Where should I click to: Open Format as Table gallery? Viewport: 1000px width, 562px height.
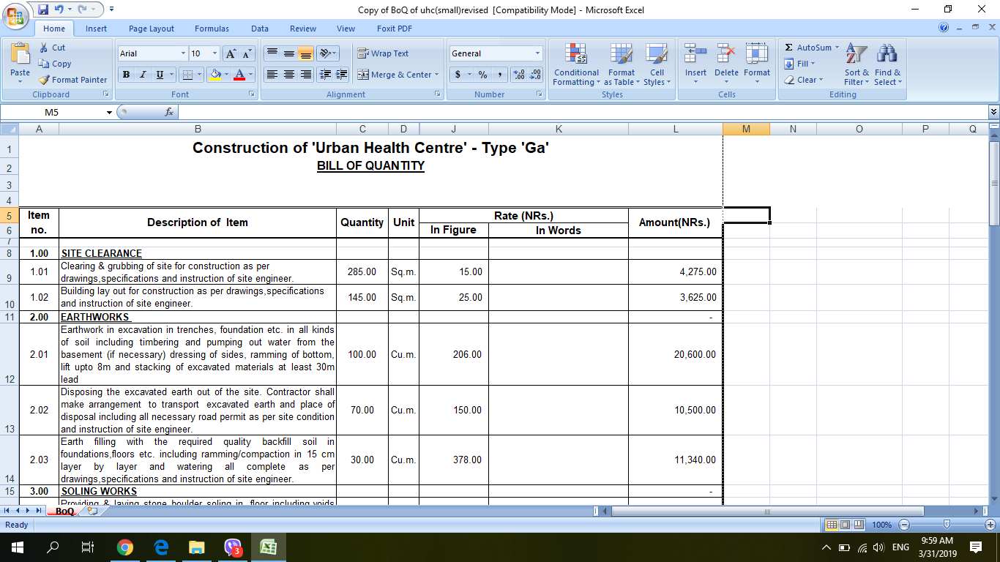click(622, 64)
